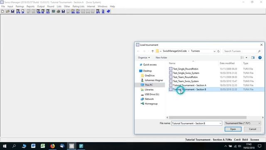Open the Help menu

pos(112,7)
